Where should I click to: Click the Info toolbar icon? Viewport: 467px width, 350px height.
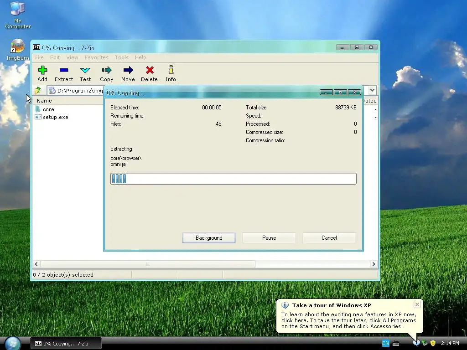171,70
